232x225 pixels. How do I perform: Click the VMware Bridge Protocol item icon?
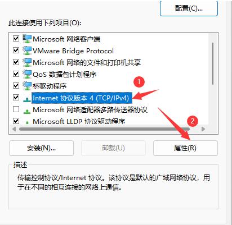[x=27, y=50]
